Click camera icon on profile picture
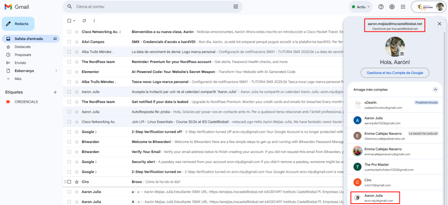 402,54
